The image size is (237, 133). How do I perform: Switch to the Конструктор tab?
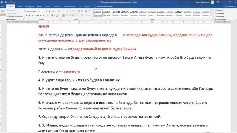(x=30, y=7)
